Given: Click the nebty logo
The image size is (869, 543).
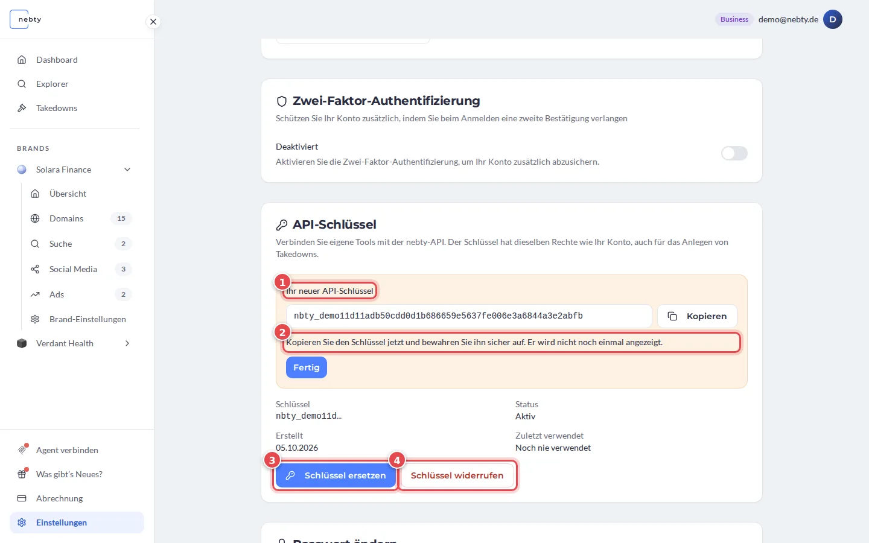Looking at the screenshot, I should click(x=26, y=19).
